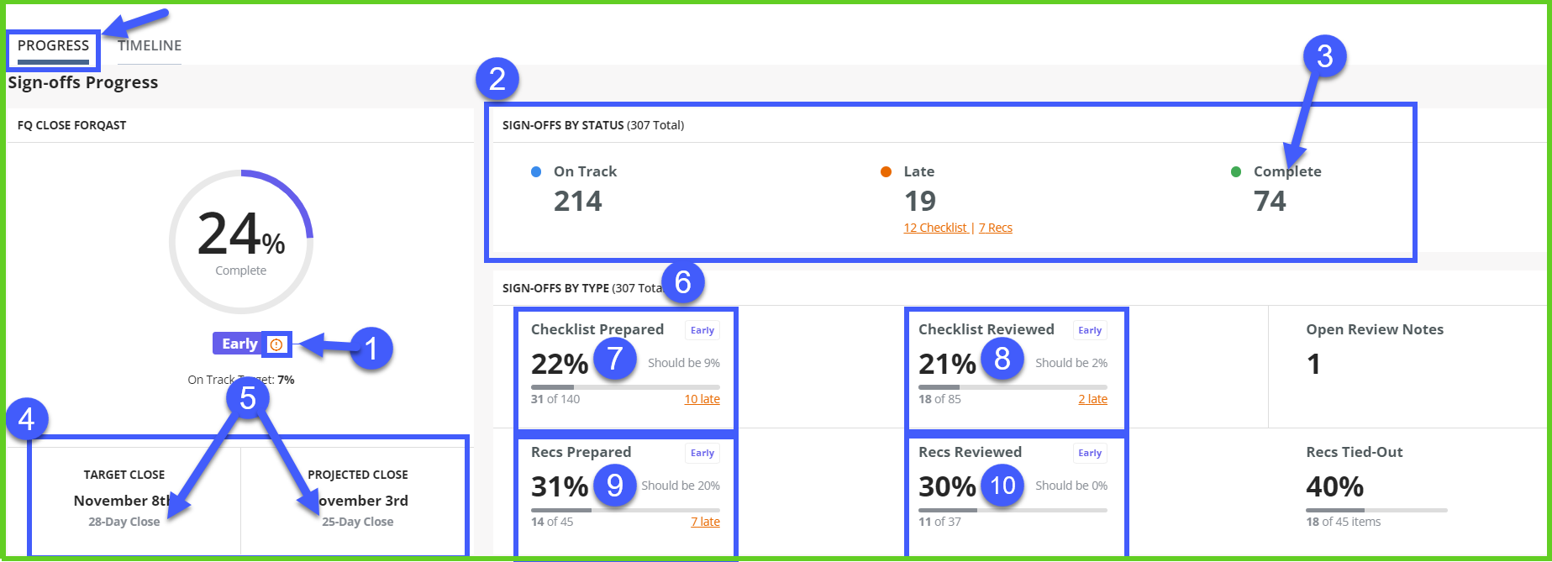Click the blue On Track status dot
1552x562 pixels.
point(536,172)
